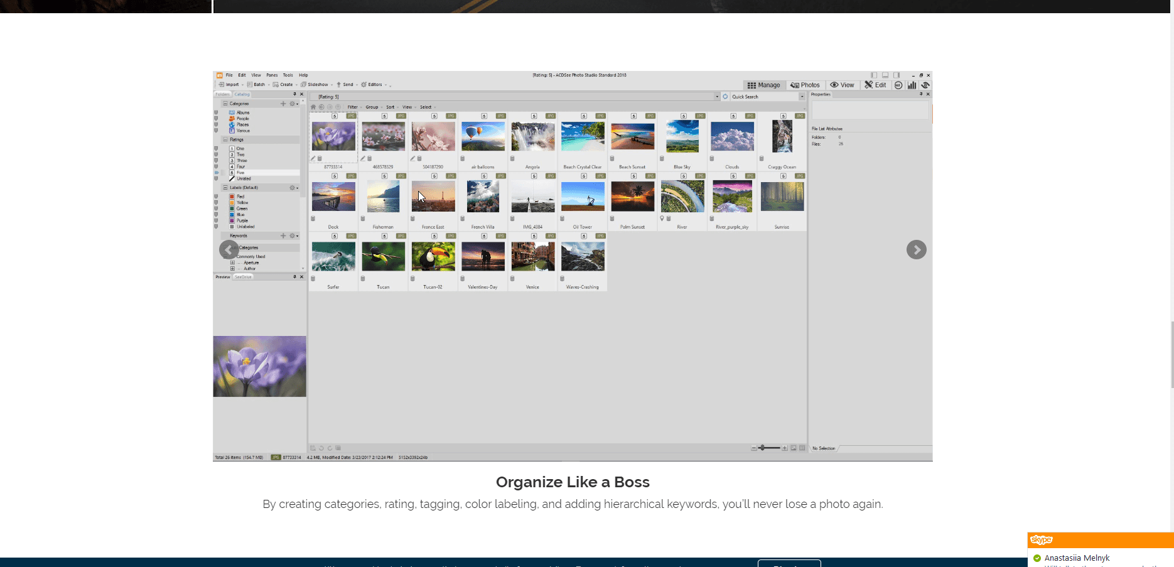Click the Back navigation arrow
Viewport: 1174px width, 567px height.
coord(321,107)
